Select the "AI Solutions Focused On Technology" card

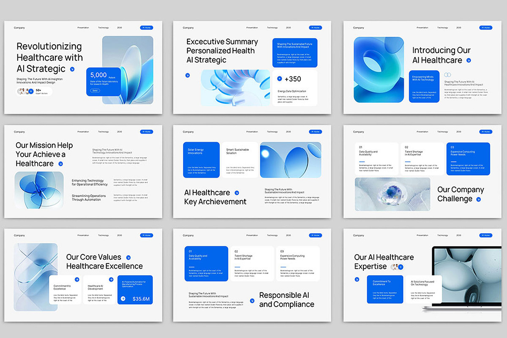pos(424,289)
